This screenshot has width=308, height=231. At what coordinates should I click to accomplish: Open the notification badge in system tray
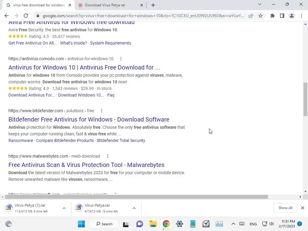tap(300, 224)
